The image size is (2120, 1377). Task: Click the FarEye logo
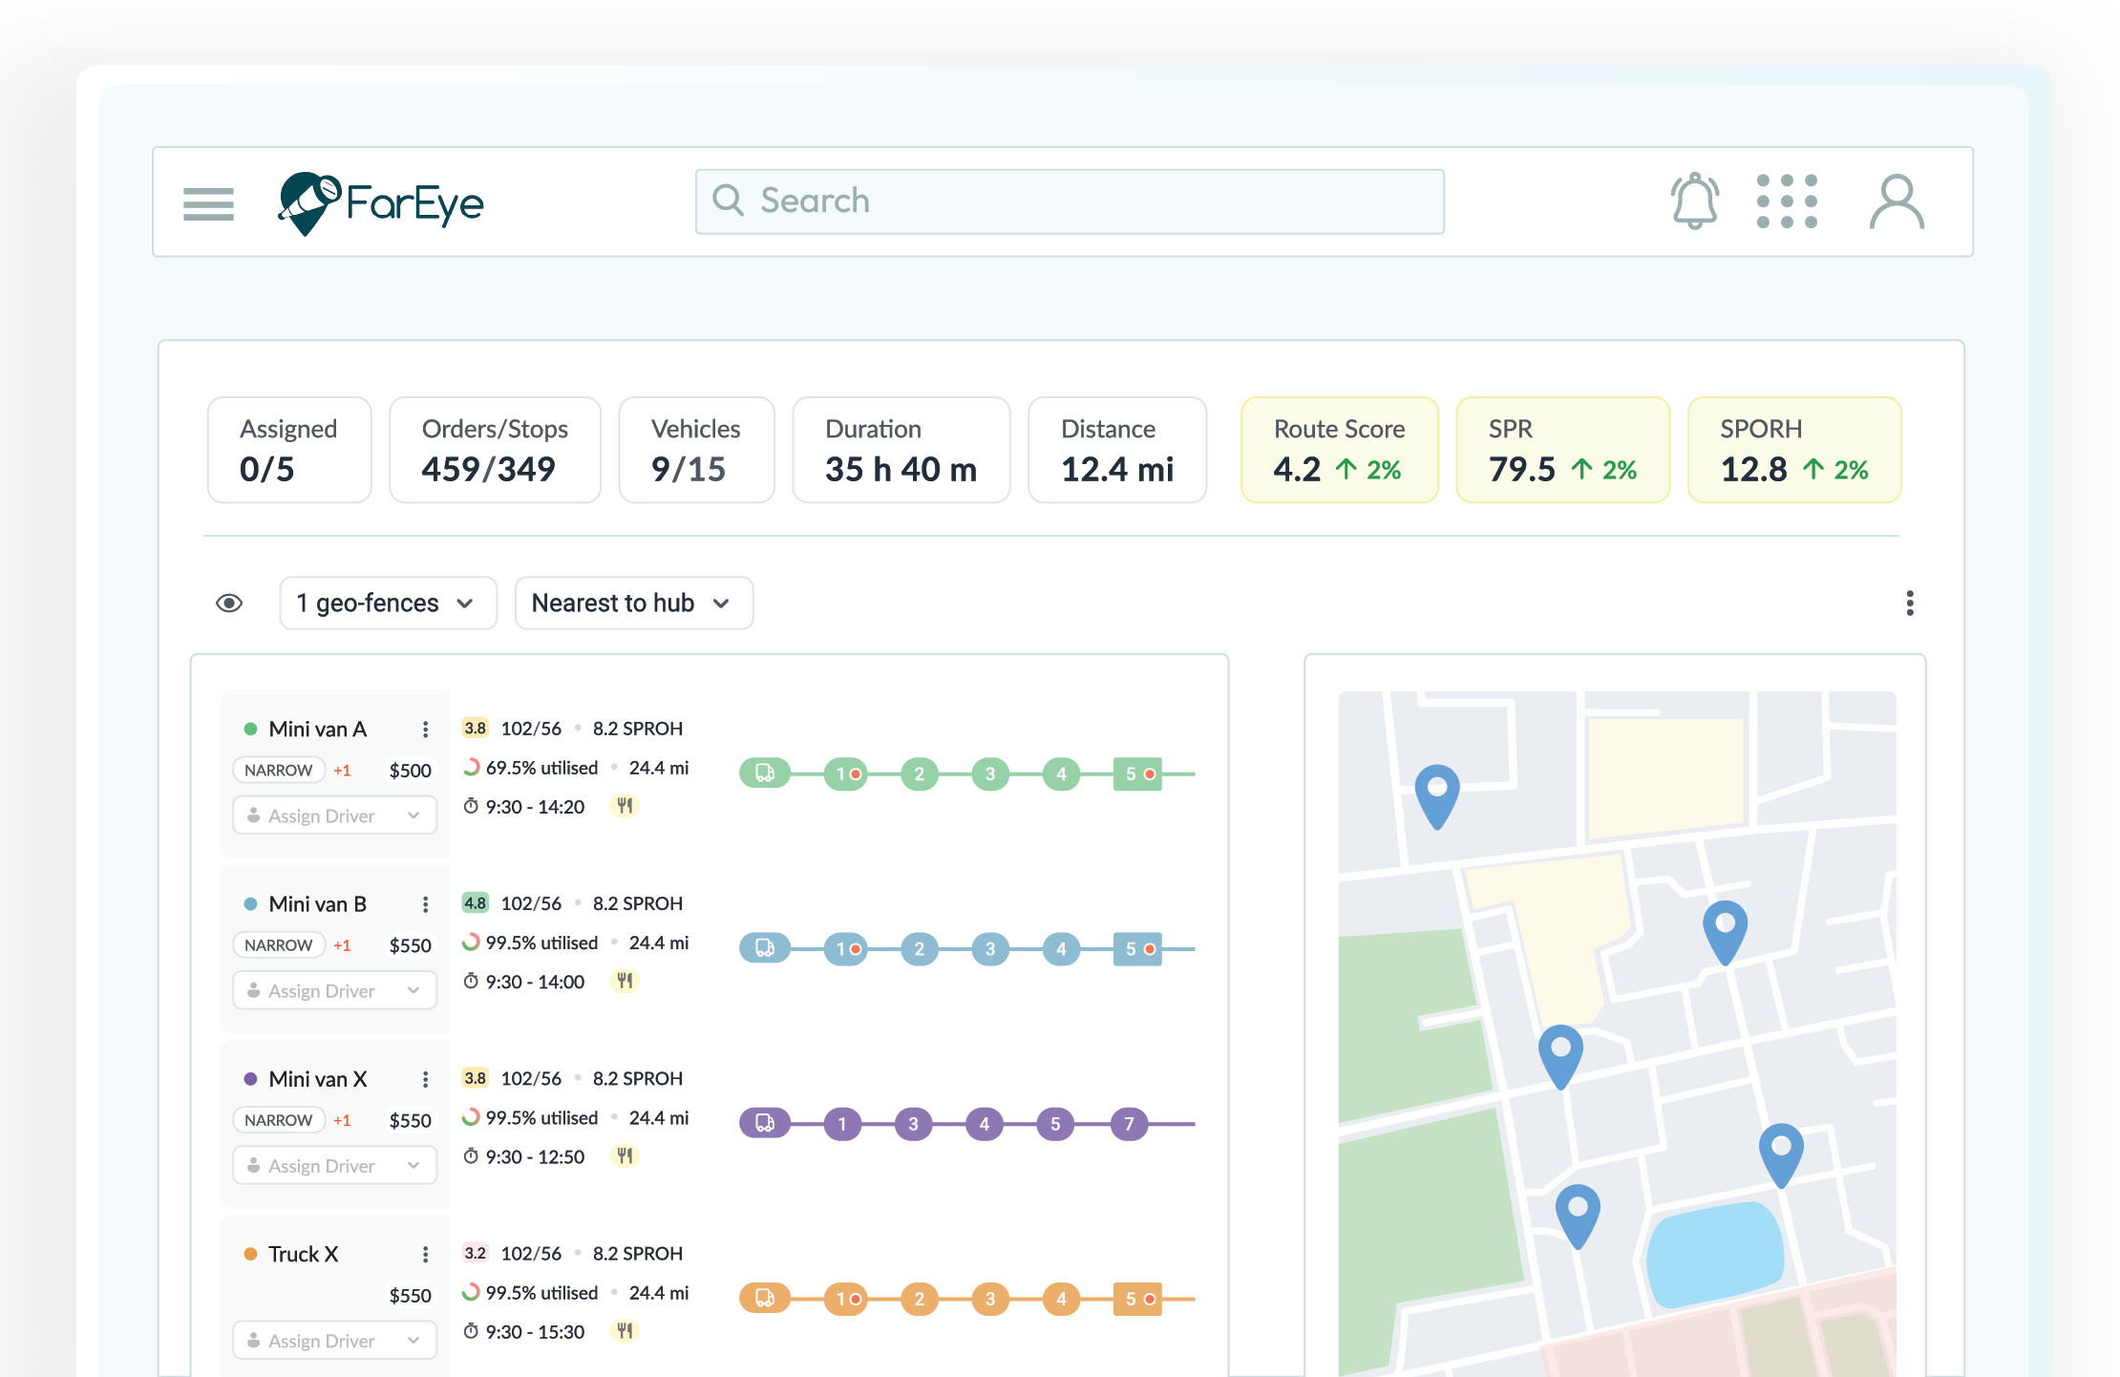click(381, 201)
